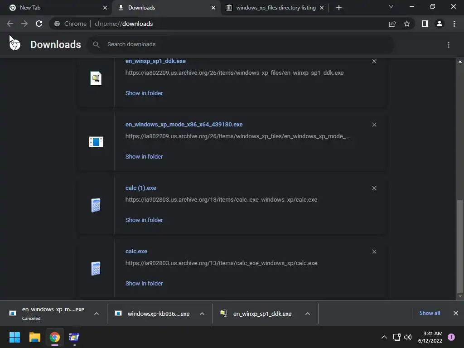Expand options for canceled en_windows_xp_m download
This screenshot has width=464, height=348.
[x=97, y=314]
